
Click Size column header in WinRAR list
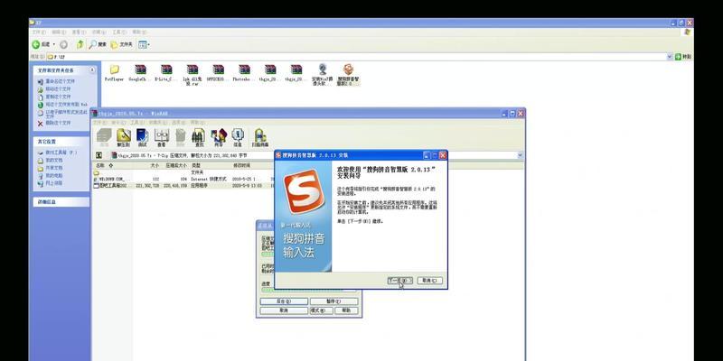[147, 165]
